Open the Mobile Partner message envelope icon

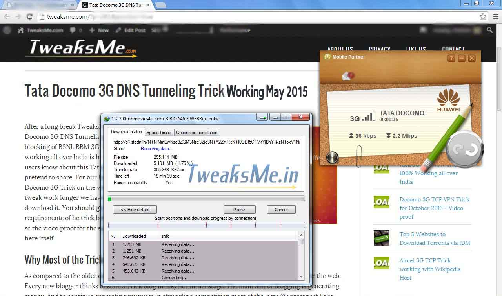coord(348,76)
